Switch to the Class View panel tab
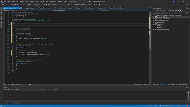The width and height of the screenshot is (190, 107). coord(178,84)
